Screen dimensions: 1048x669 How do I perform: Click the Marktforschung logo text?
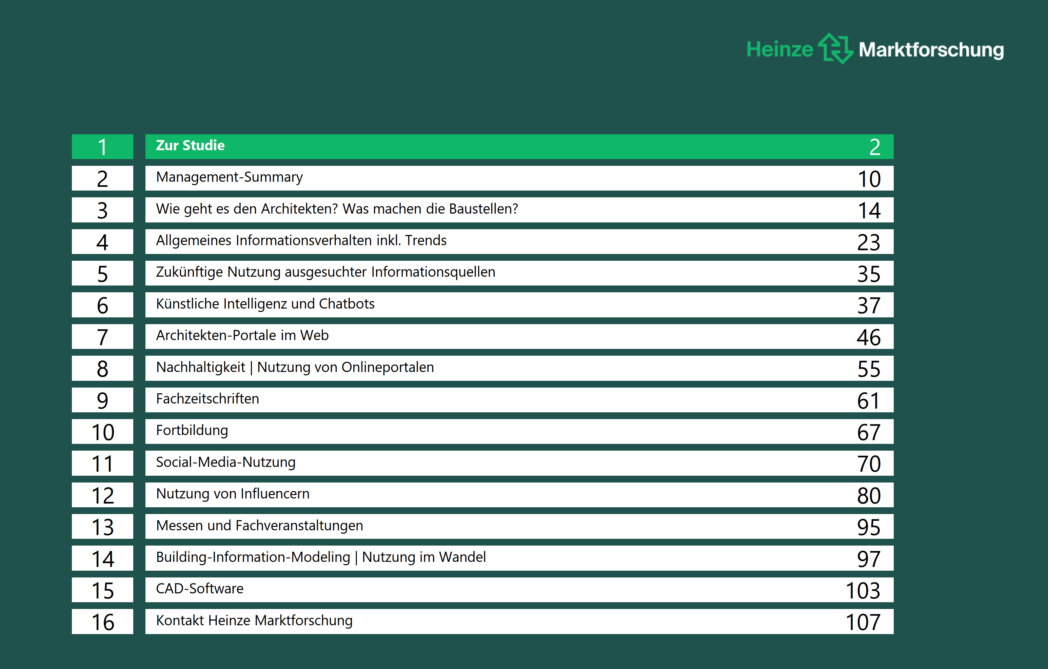(x=931, y=50)
